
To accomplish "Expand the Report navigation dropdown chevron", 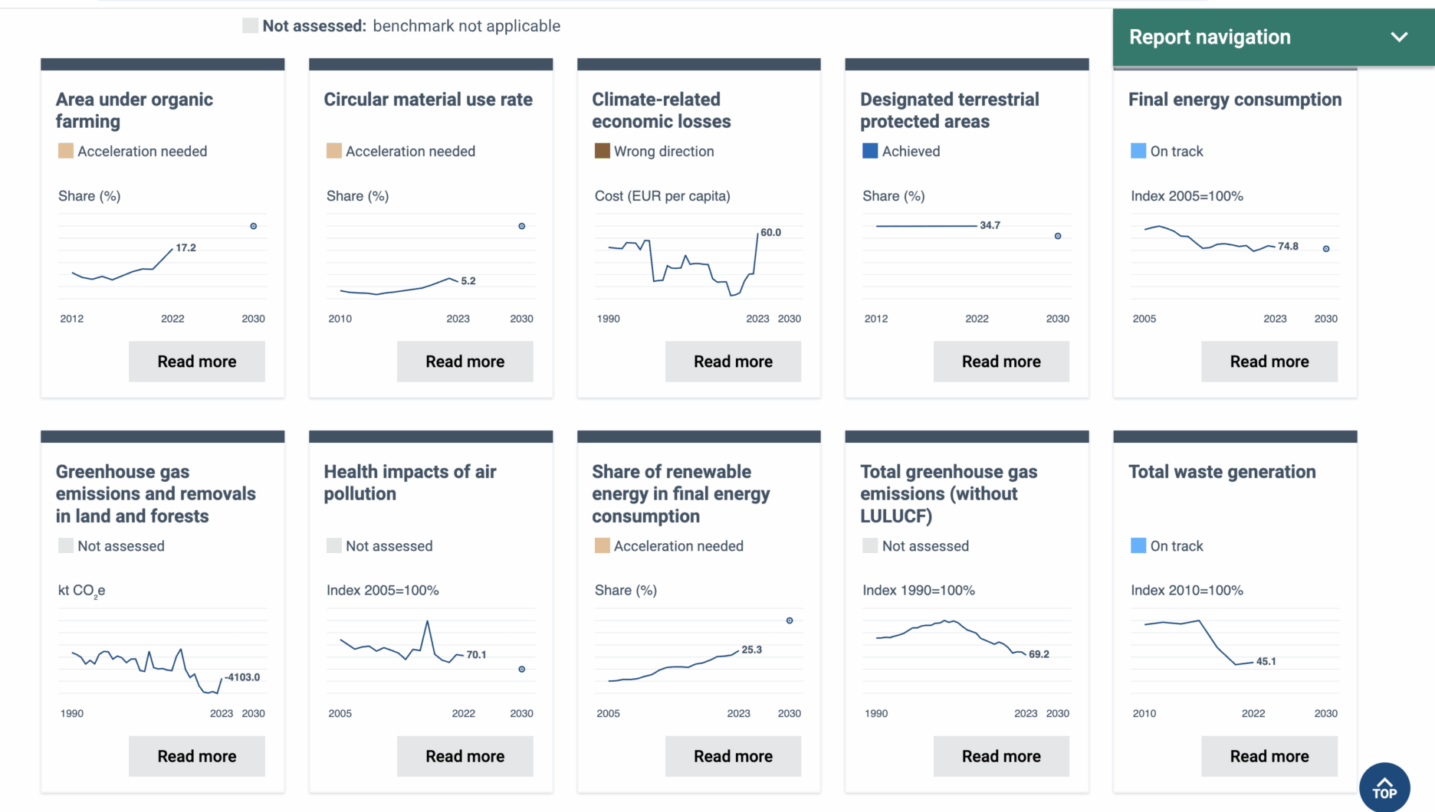I will tap(1399, 37).
